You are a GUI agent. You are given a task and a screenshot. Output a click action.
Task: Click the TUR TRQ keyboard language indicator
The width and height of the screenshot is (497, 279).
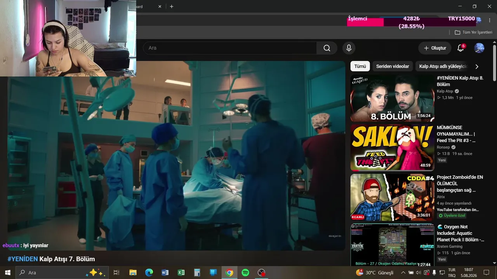(x=452, y=272)
